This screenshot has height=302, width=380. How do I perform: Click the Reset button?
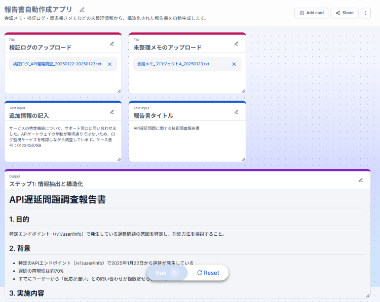click(x=208, y=273)
